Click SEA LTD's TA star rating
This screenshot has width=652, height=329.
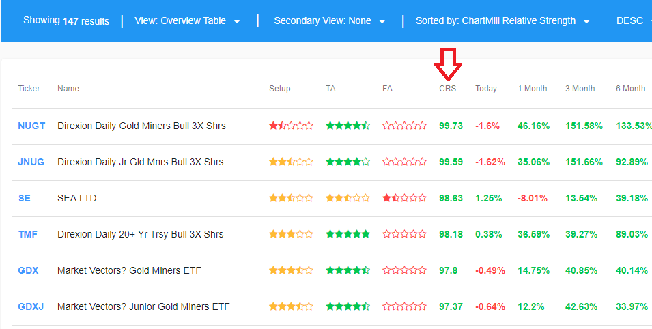click(x=348, y=198)
